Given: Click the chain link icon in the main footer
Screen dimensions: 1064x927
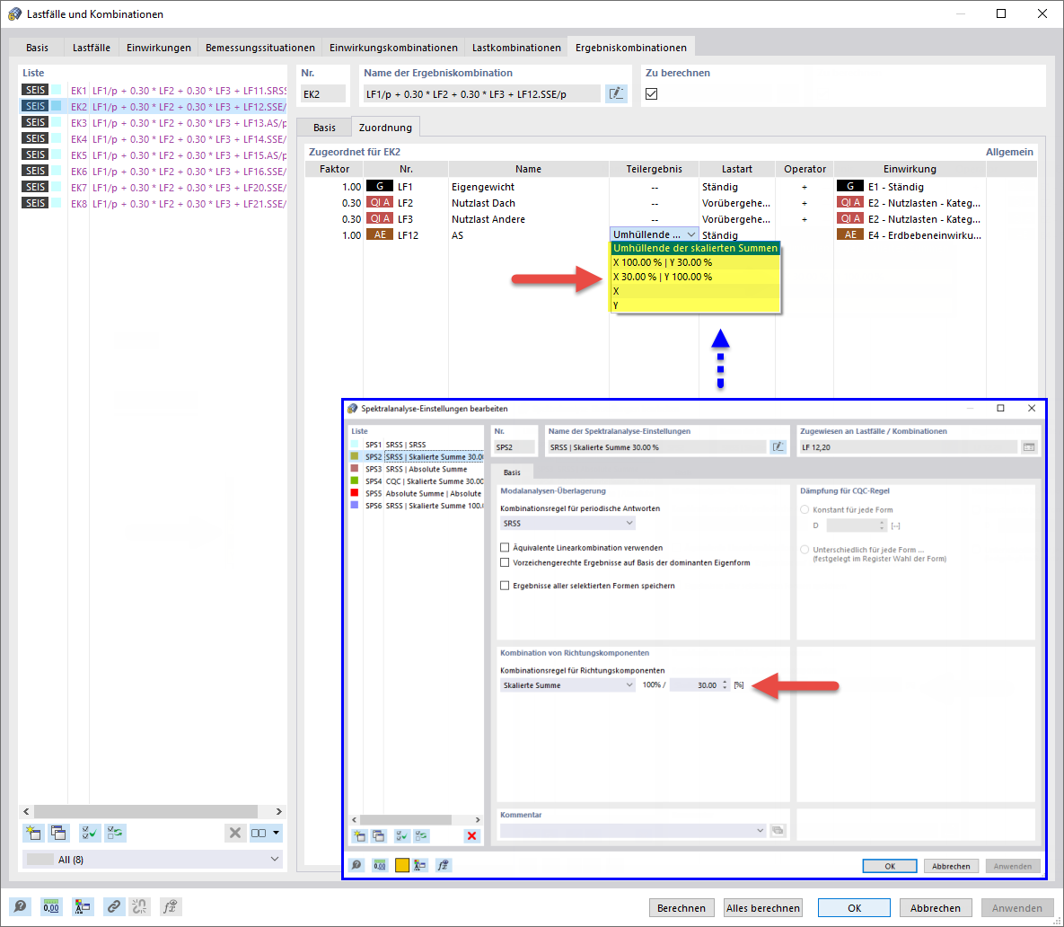Looking at the screenshot, I should [114, 906].
